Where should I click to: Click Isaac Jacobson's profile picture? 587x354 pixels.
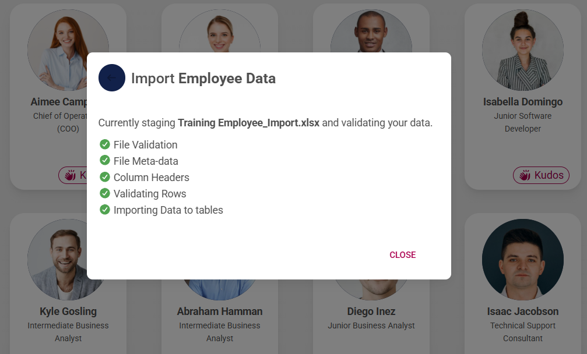click(522, 260)
